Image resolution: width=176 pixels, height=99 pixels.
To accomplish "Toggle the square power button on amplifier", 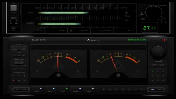I will 13,8.
